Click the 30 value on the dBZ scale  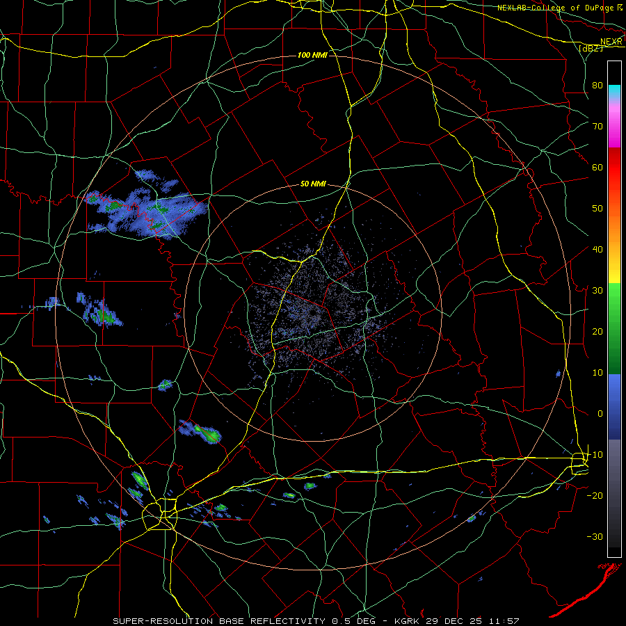597,290
